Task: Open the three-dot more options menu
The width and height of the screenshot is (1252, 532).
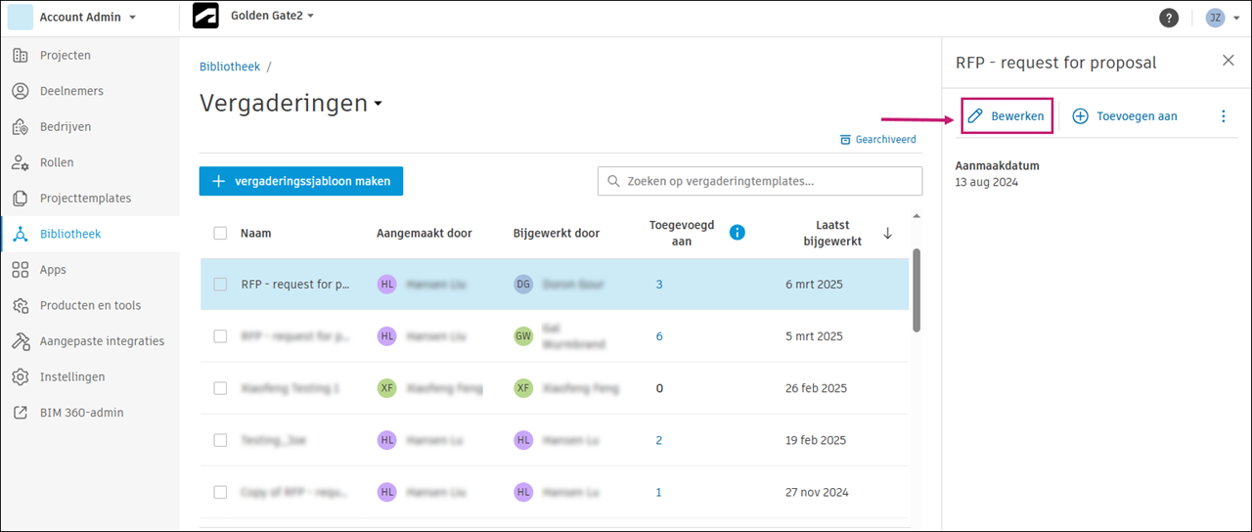Action: coord(1223,116)
